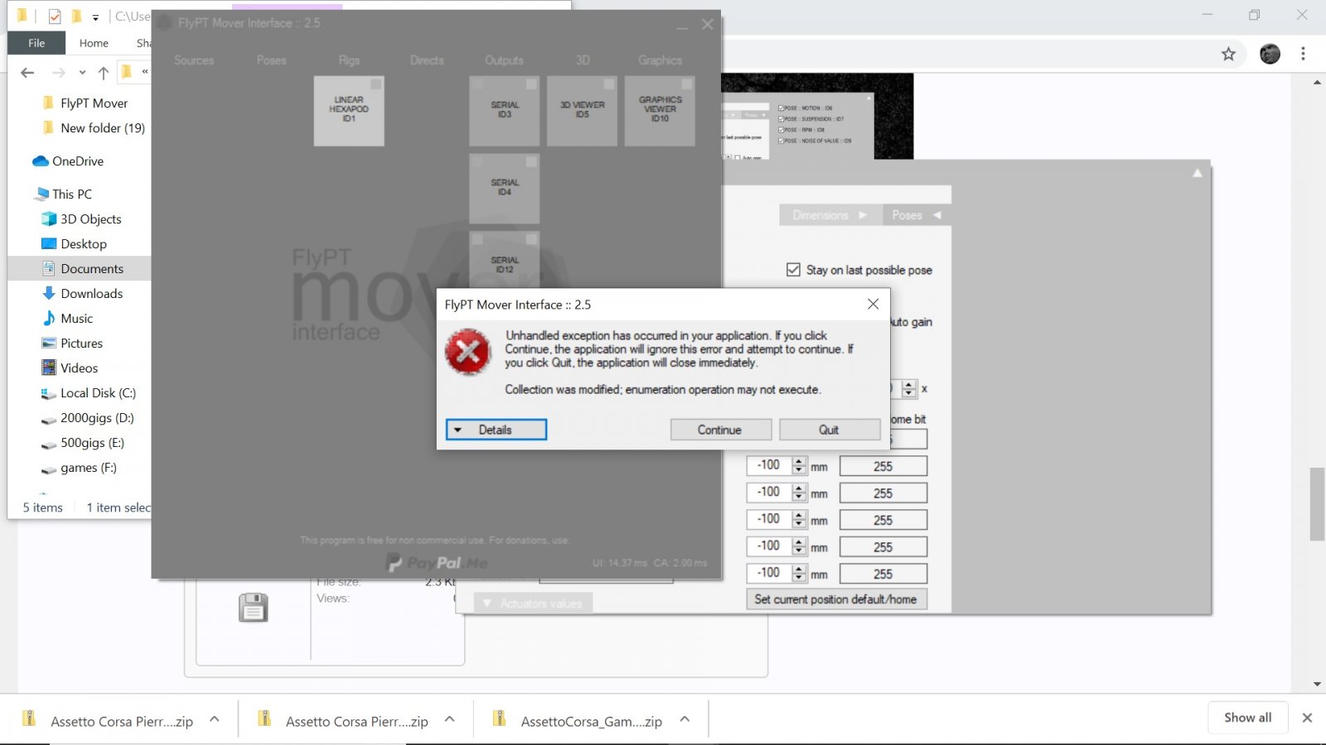Click Set current position default/home button
This screenshot has height=745, width=1326.
point(836,599)
